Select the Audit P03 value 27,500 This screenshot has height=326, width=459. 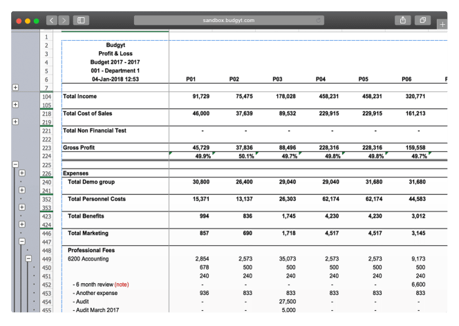coord(288,301)
